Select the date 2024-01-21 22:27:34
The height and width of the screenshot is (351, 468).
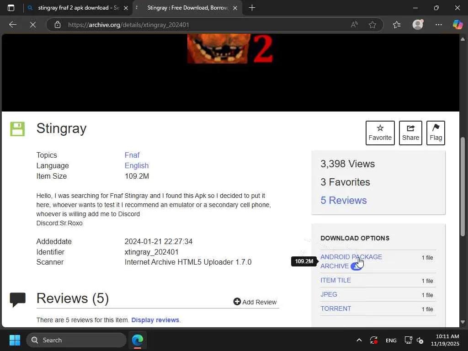(159, 241)
